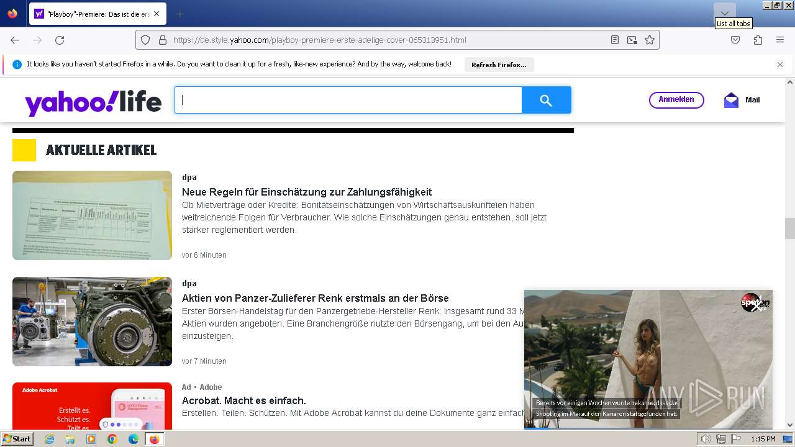The width and height of the screenshot is (795, 447).
Task: Open article Aktien von Panzer-Zulieferer Renk
Action: 316,299
